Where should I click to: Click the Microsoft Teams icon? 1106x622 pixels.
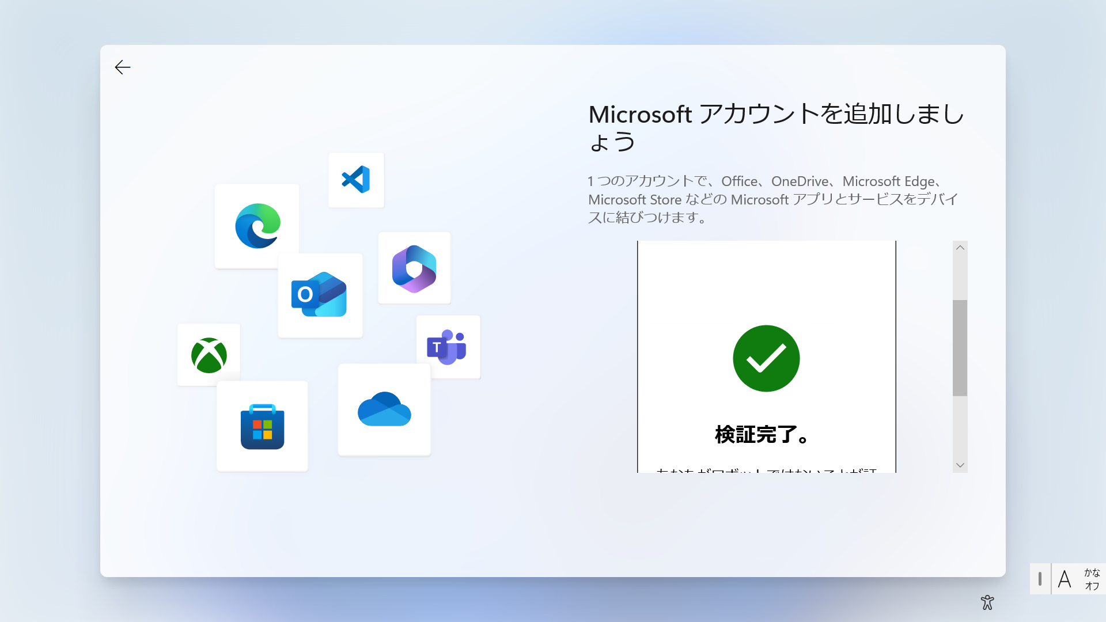click(448, 347)
